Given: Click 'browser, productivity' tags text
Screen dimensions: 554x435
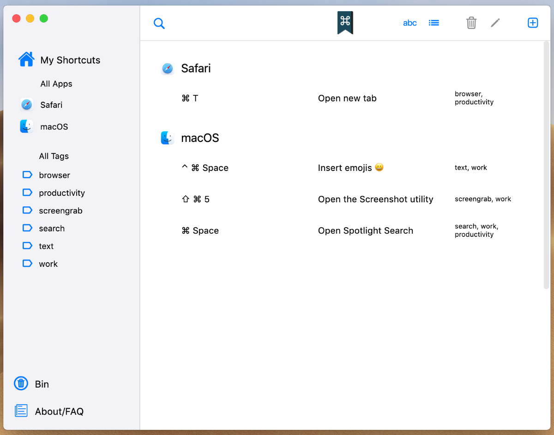Looking at the screenshot, I should tap(474, 98).
